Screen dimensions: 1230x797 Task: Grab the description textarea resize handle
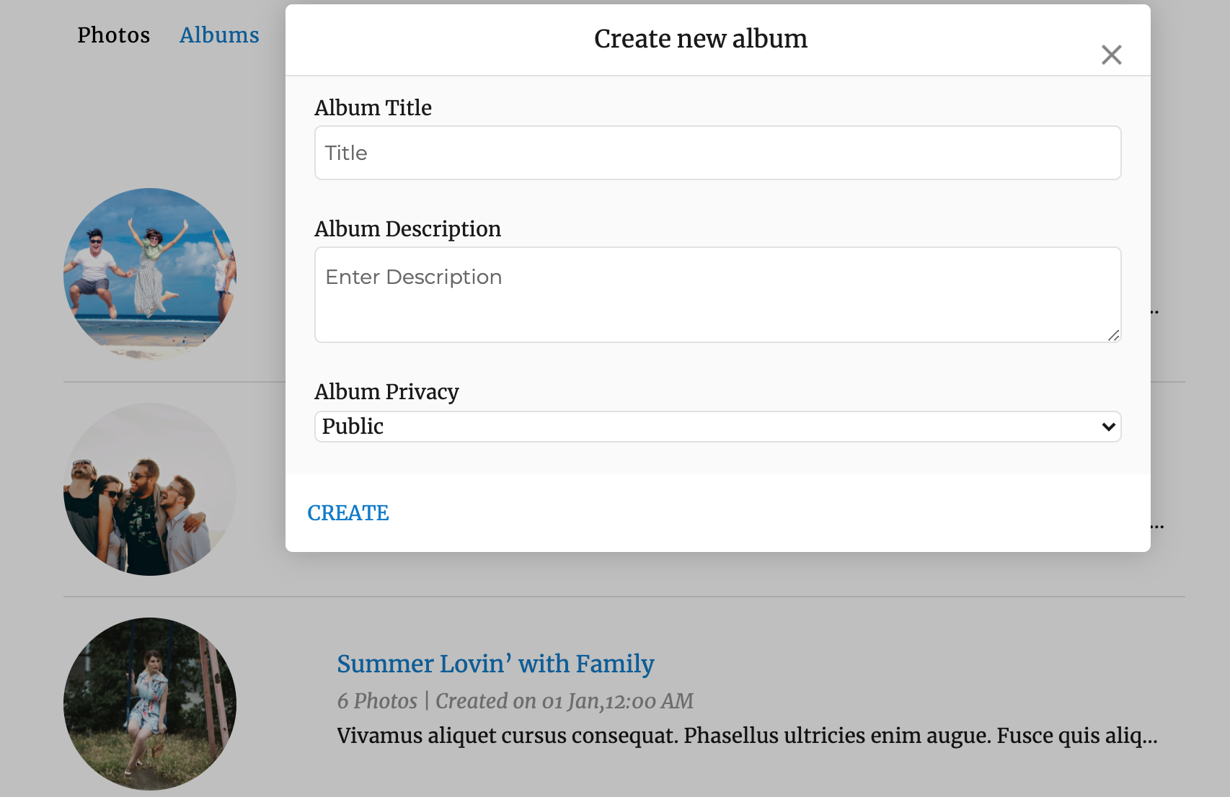[x=1114, y=335]
